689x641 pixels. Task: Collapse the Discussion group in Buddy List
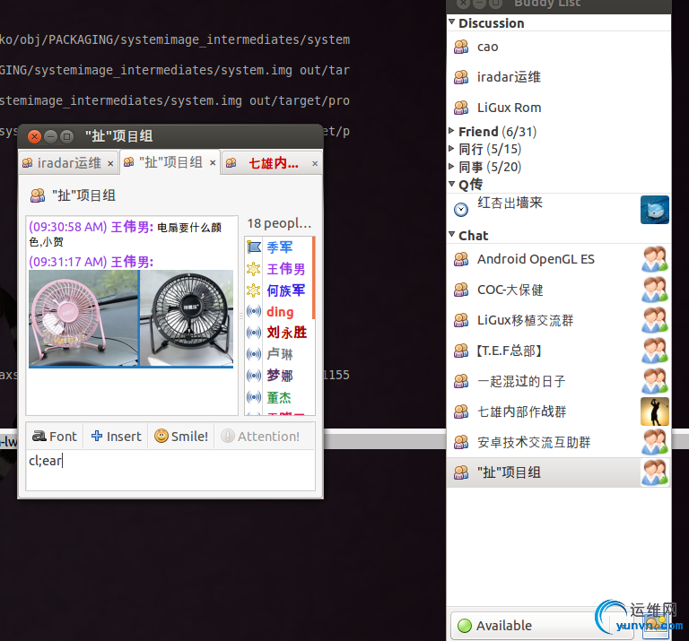tap(452, 22)
